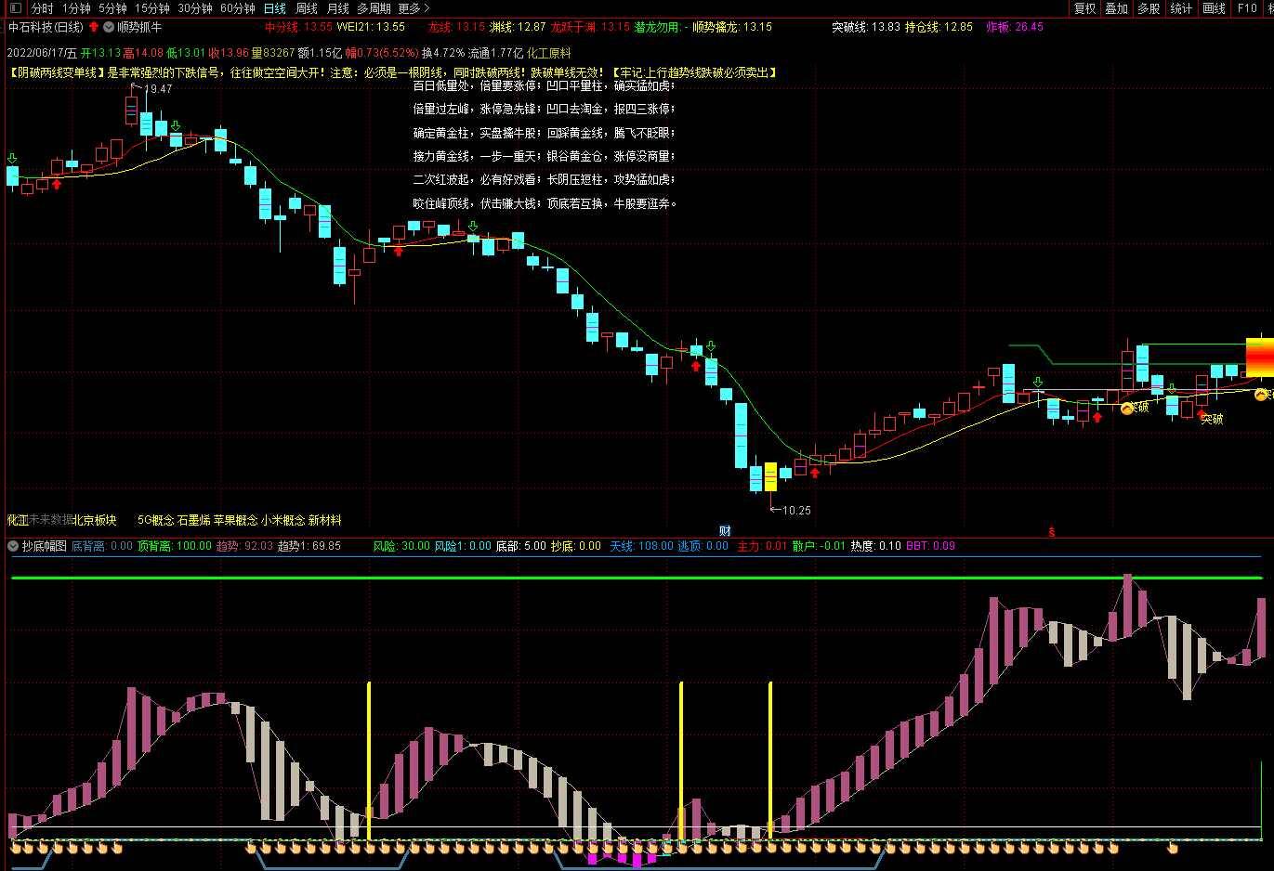
Task: Click the 抄底幅图 indicator label
Action: (x=45, y=546)
